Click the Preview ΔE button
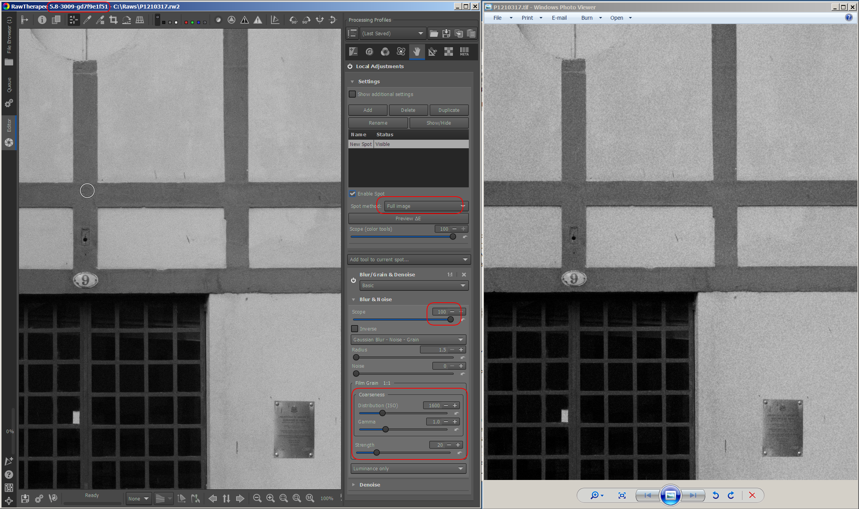This screenshot has height=509, width=859. coord(408,218)
